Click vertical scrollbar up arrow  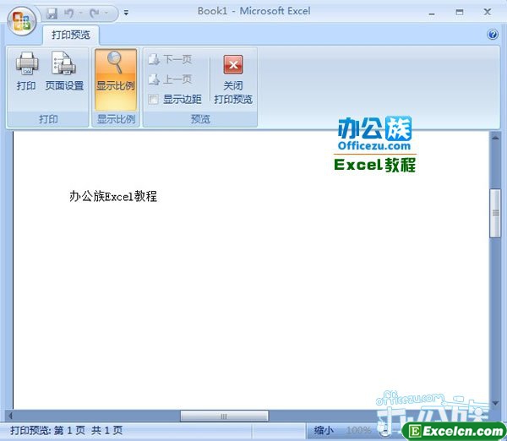pos(495,138)
